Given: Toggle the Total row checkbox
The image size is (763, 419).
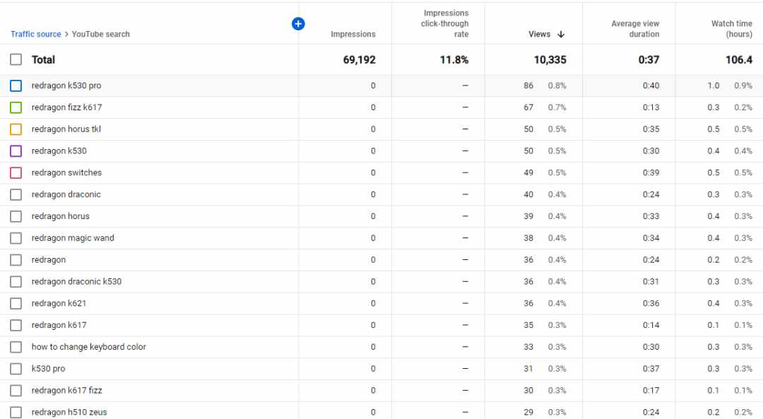Looking at the screenshot, I should click(x=16, y=59).
